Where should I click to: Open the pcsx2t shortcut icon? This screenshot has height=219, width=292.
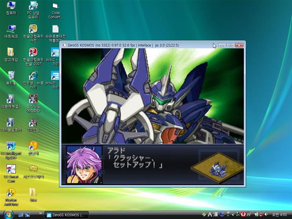pos(53,80)
